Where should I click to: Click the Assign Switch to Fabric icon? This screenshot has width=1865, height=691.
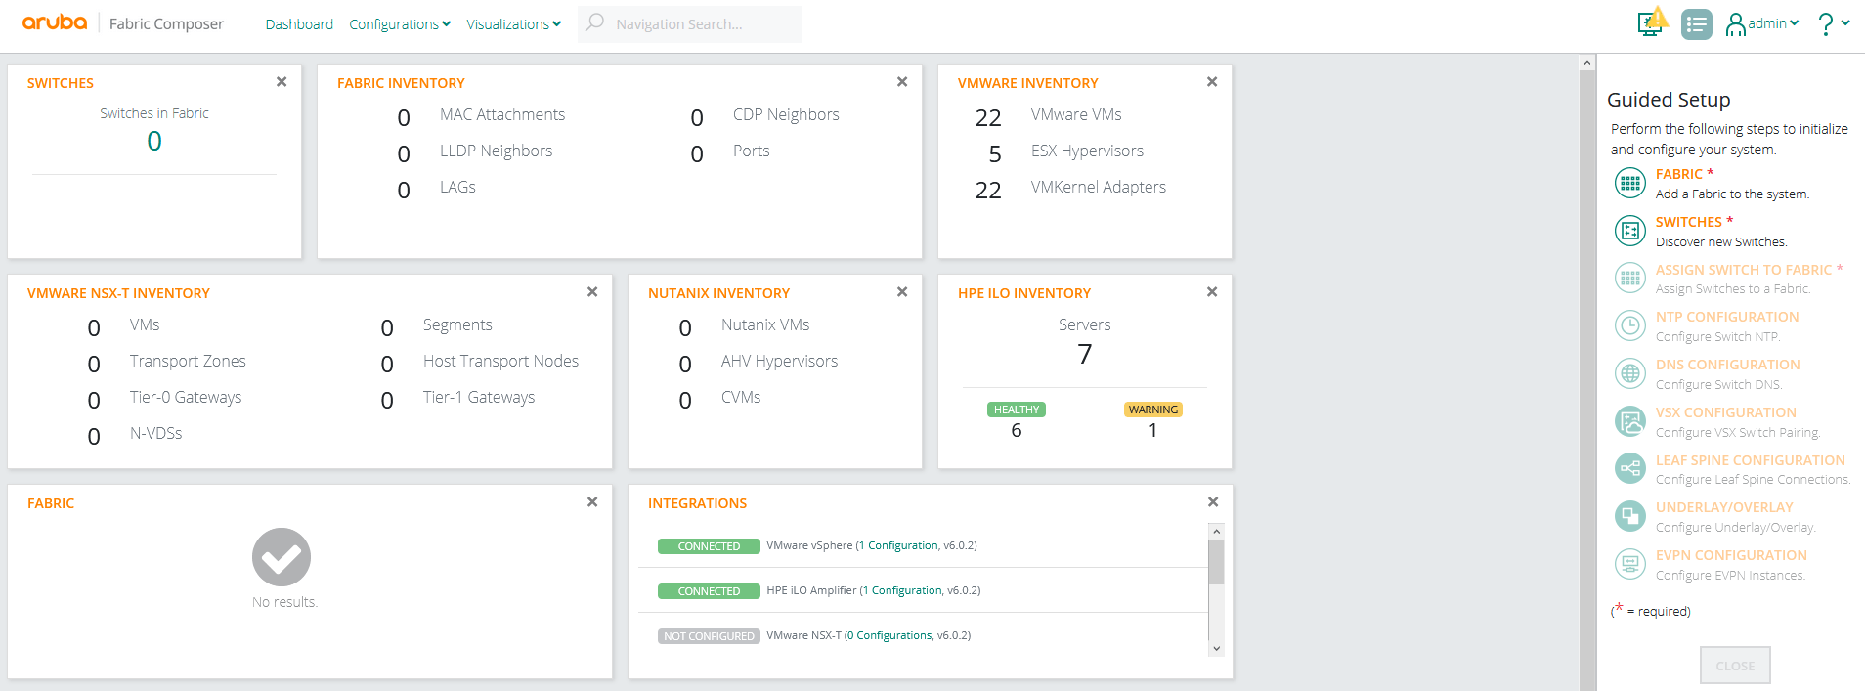[1630, 279]
